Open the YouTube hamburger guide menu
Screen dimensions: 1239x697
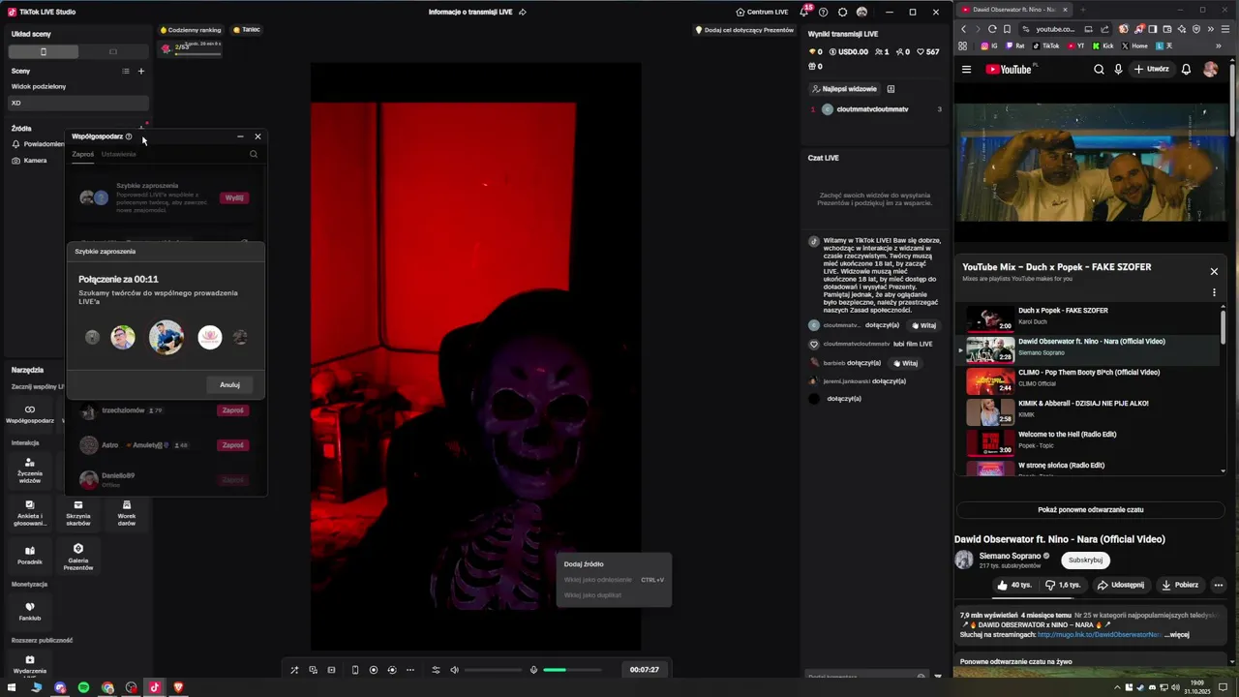(x=966, y=70)
